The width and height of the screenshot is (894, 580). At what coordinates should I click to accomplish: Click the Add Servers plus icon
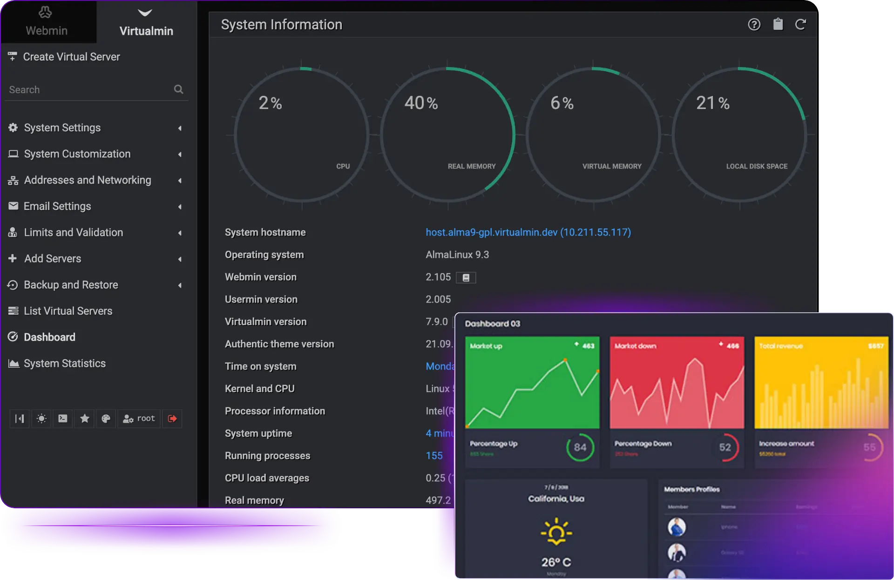13,258
